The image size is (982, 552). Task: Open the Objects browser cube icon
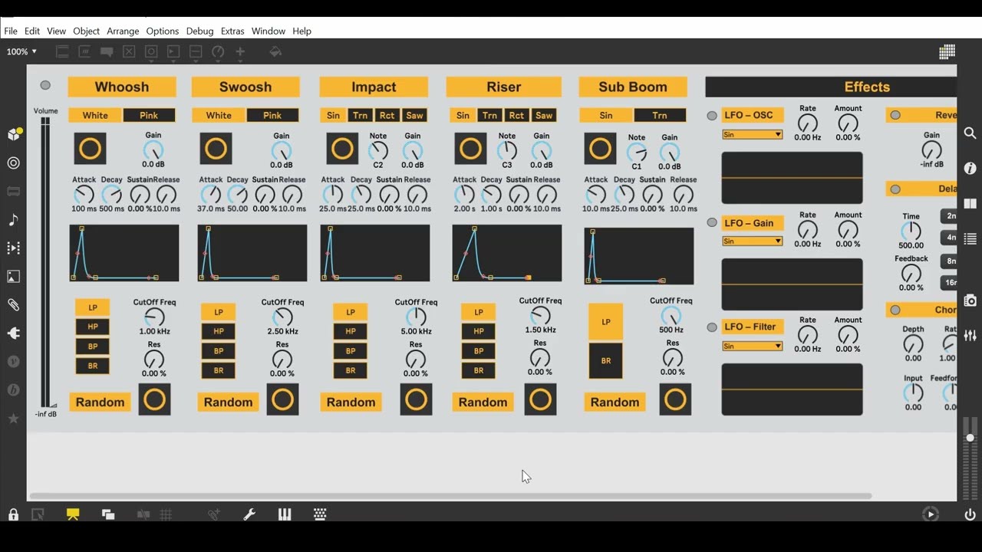click(x=14, y=134)
